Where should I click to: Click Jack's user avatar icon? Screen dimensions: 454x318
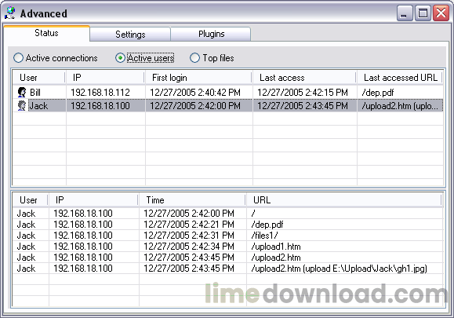click(22, 105)
